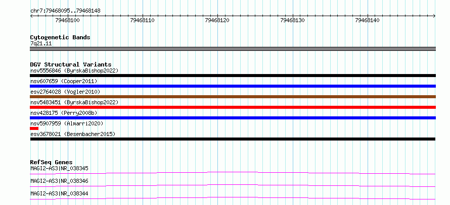Click the long red bar for nsv5483451
Screen dimensions: 450x205
point(233,107)
